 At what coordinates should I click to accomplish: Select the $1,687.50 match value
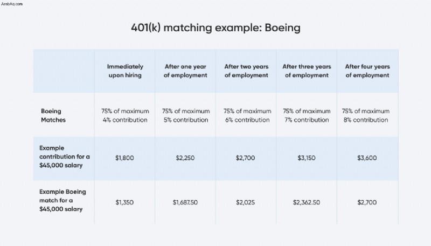click(185, 202)
